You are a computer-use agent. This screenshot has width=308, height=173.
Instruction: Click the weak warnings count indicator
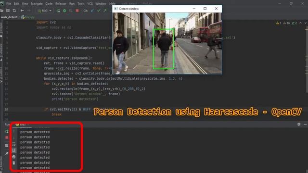[x=286, y=23]
